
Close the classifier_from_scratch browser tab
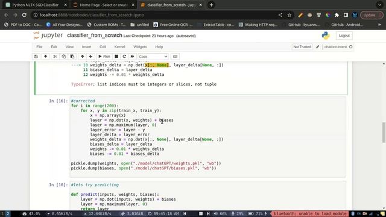200,5
